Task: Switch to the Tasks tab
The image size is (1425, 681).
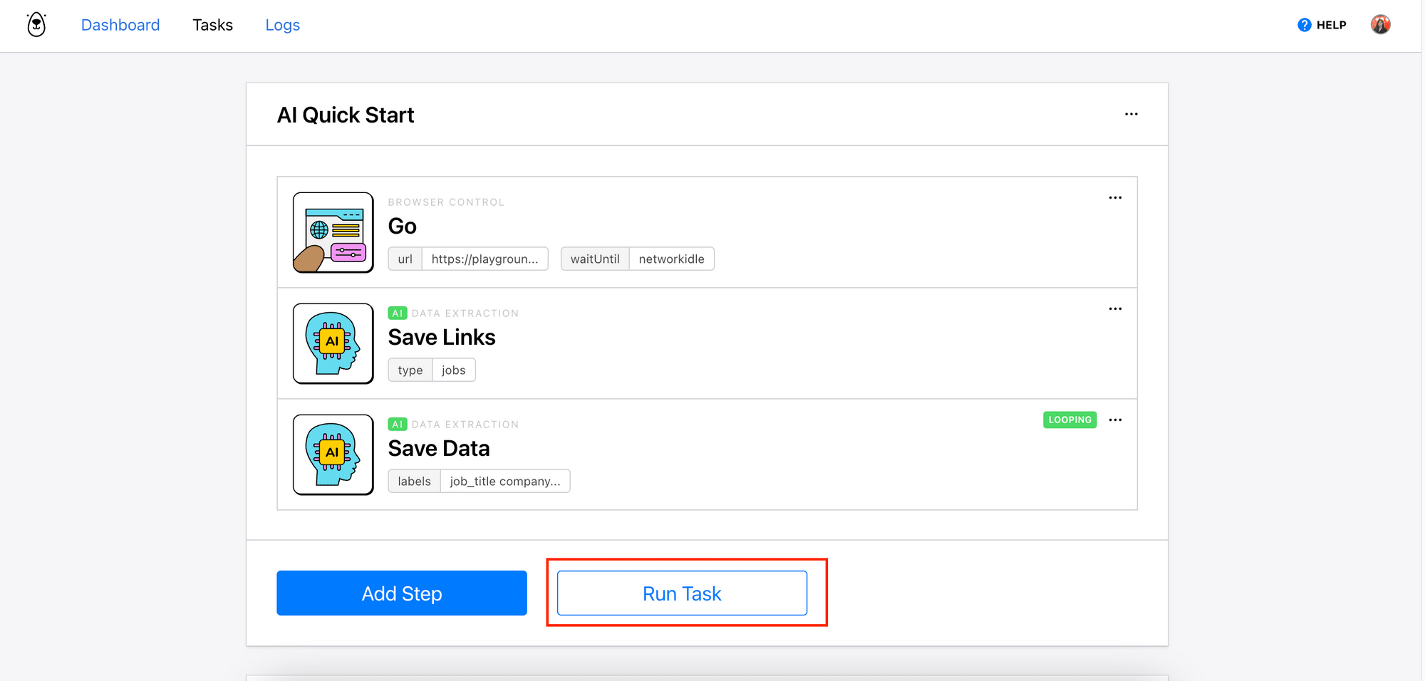Action: coord(212,24)
